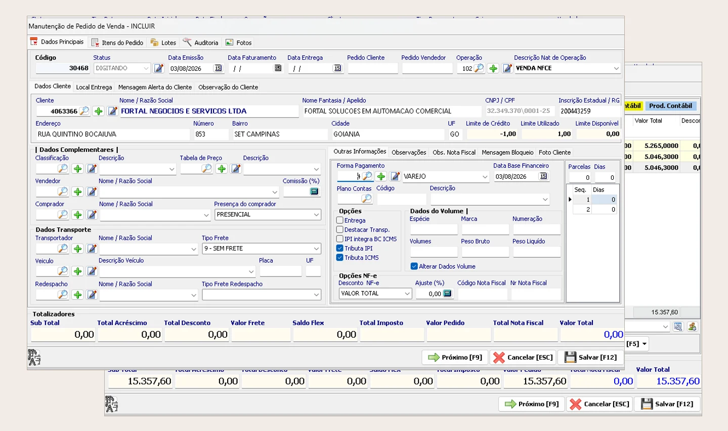Add new Veiculo with plus icon

coord(77,271)
